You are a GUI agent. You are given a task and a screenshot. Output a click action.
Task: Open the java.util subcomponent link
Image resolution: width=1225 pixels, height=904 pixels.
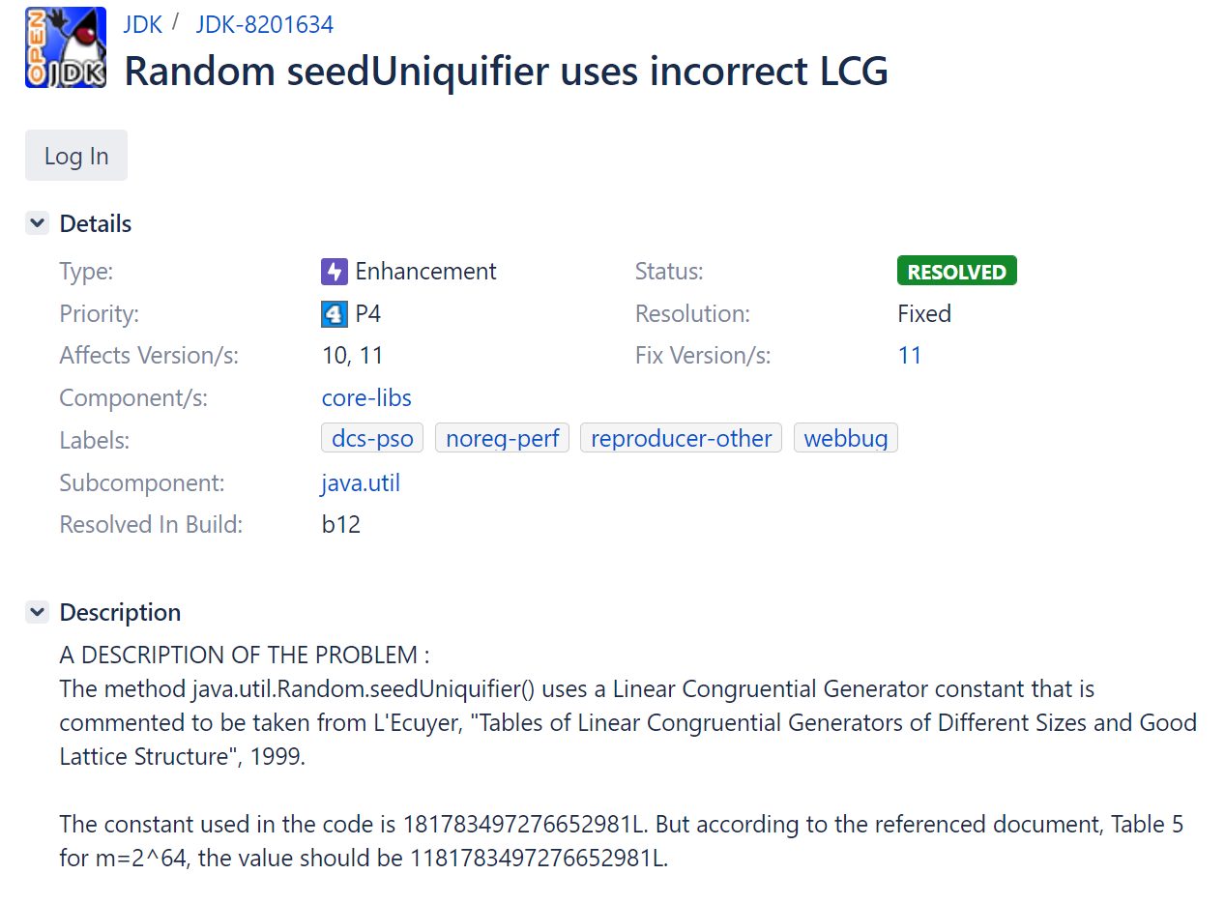pyautogui.click(x=361, y=483)
